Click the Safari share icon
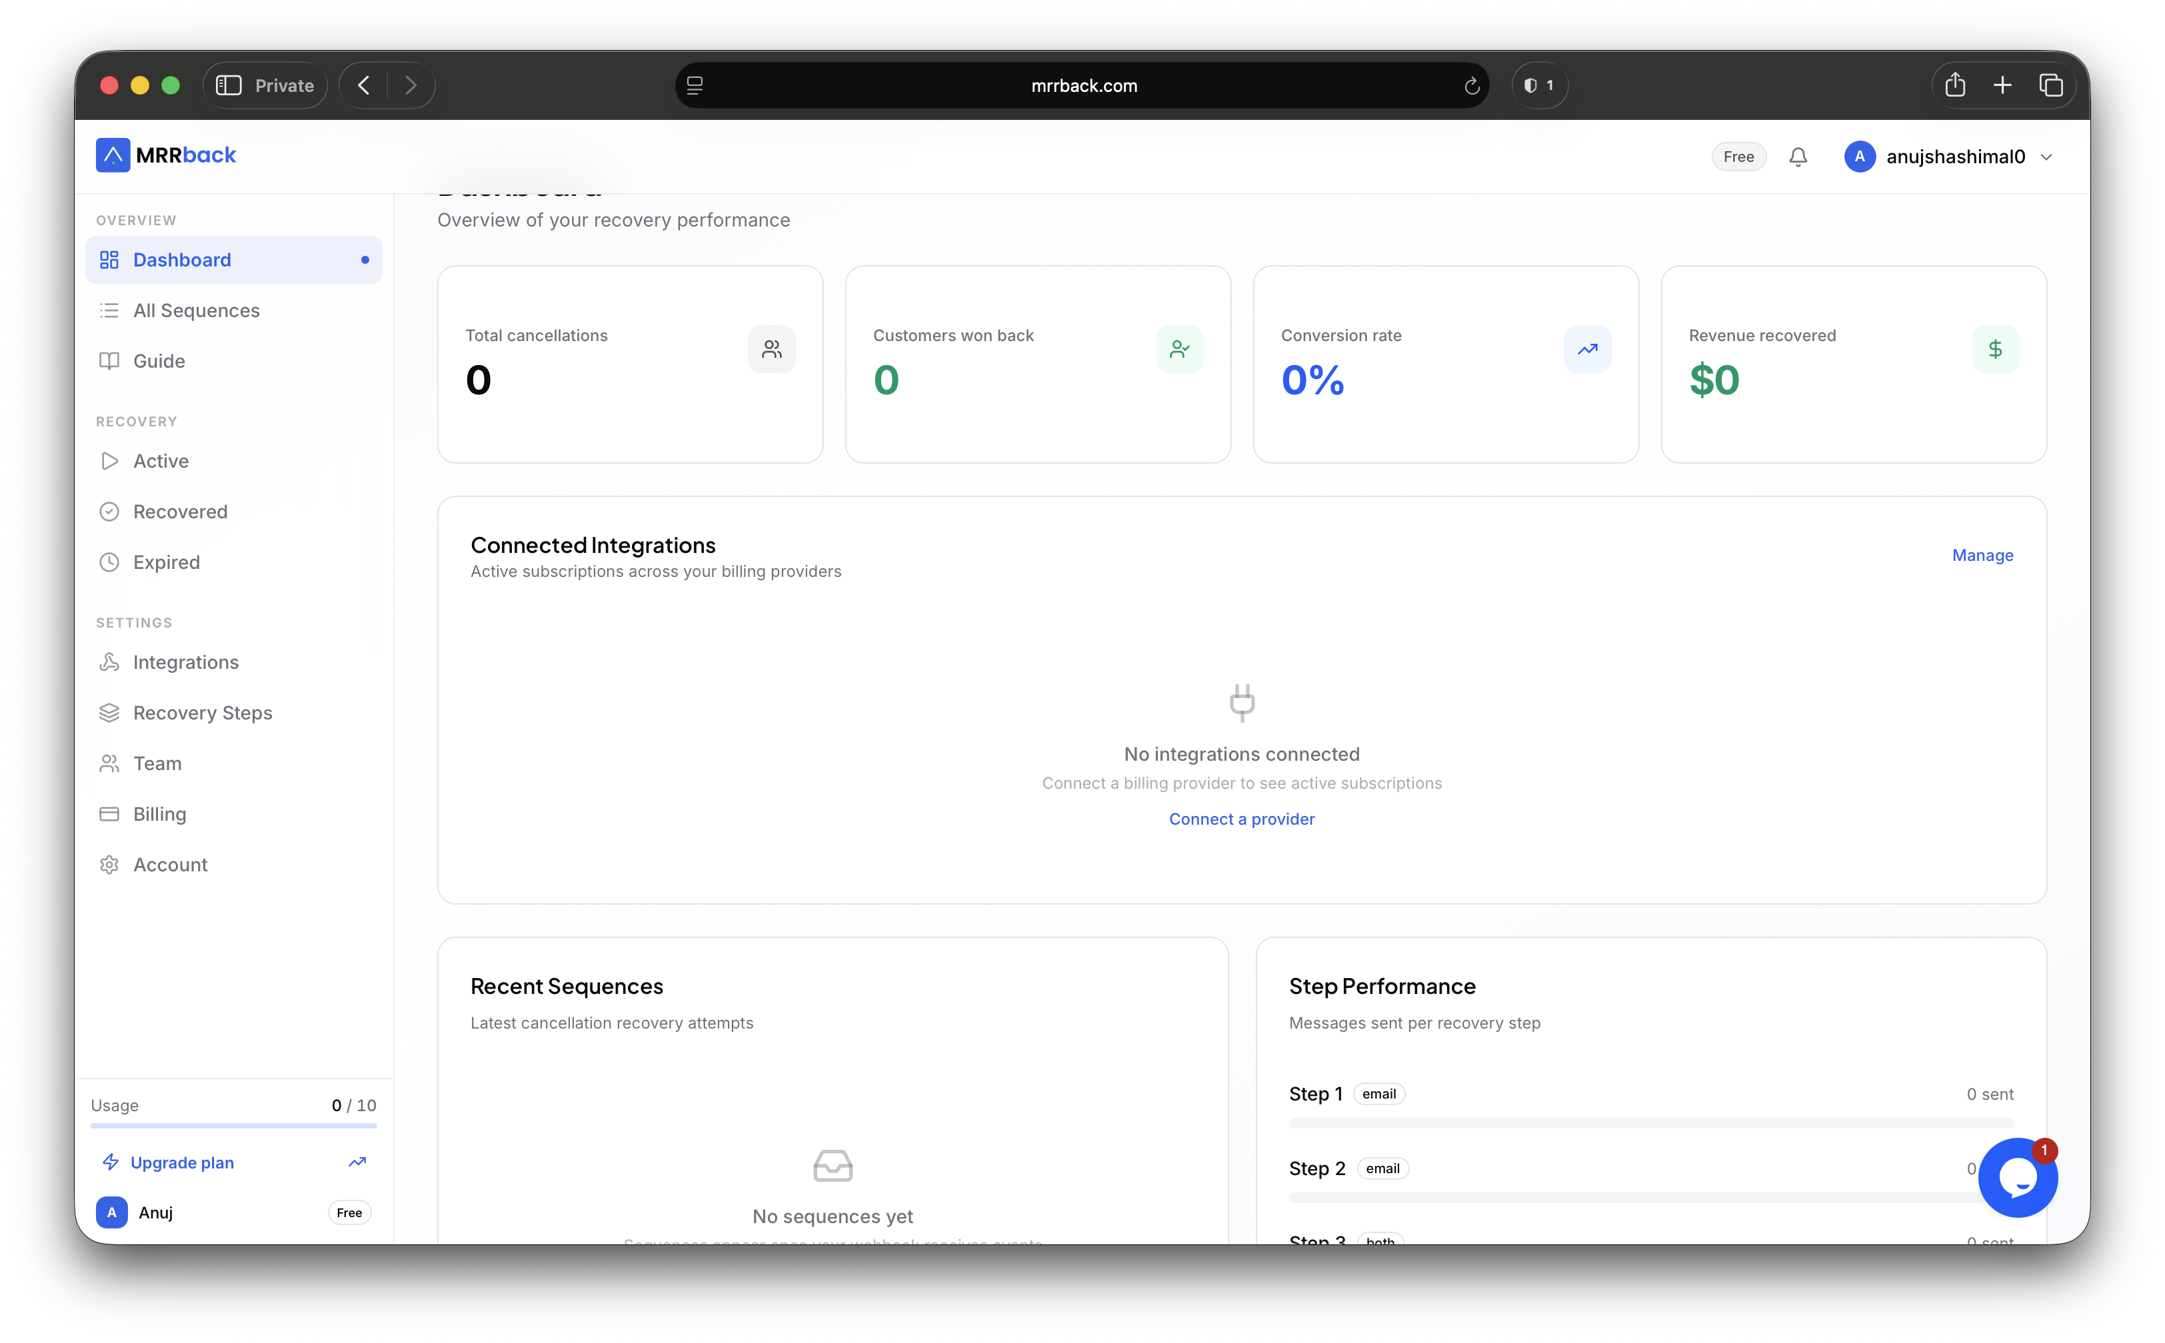Image resolution: width=2165 pixels, height=1343 pixels. [x=1955, y=85]
